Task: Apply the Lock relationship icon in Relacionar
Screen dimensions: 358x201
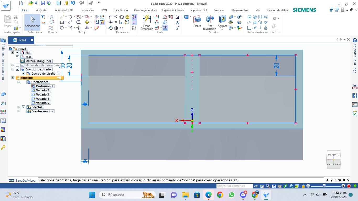Action: [127, 17]
